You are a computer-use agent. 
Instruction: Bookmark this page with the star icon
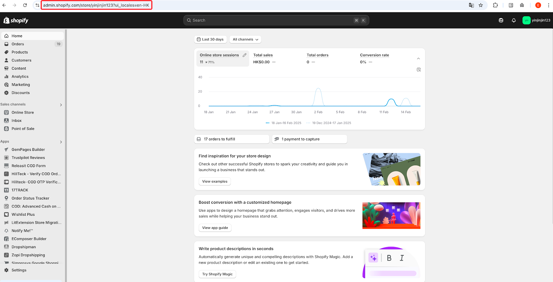(480, 5)
